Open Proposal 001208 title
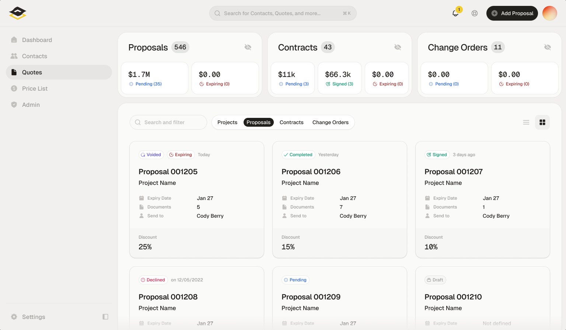 tap(168, 297)
